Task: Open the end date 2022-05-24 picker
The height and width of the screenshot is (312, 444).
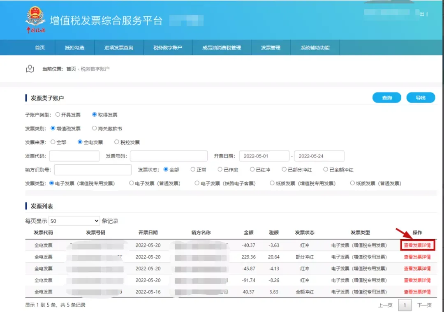Action: [x=319, y=156]
